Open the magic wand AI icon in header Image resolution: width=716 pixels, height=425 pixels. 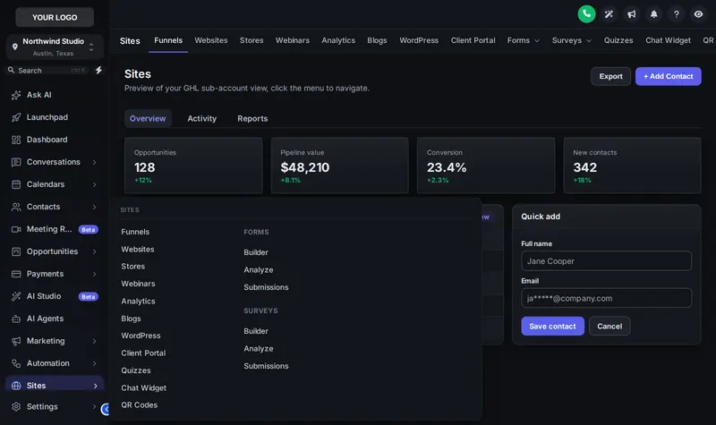point(609,14)
